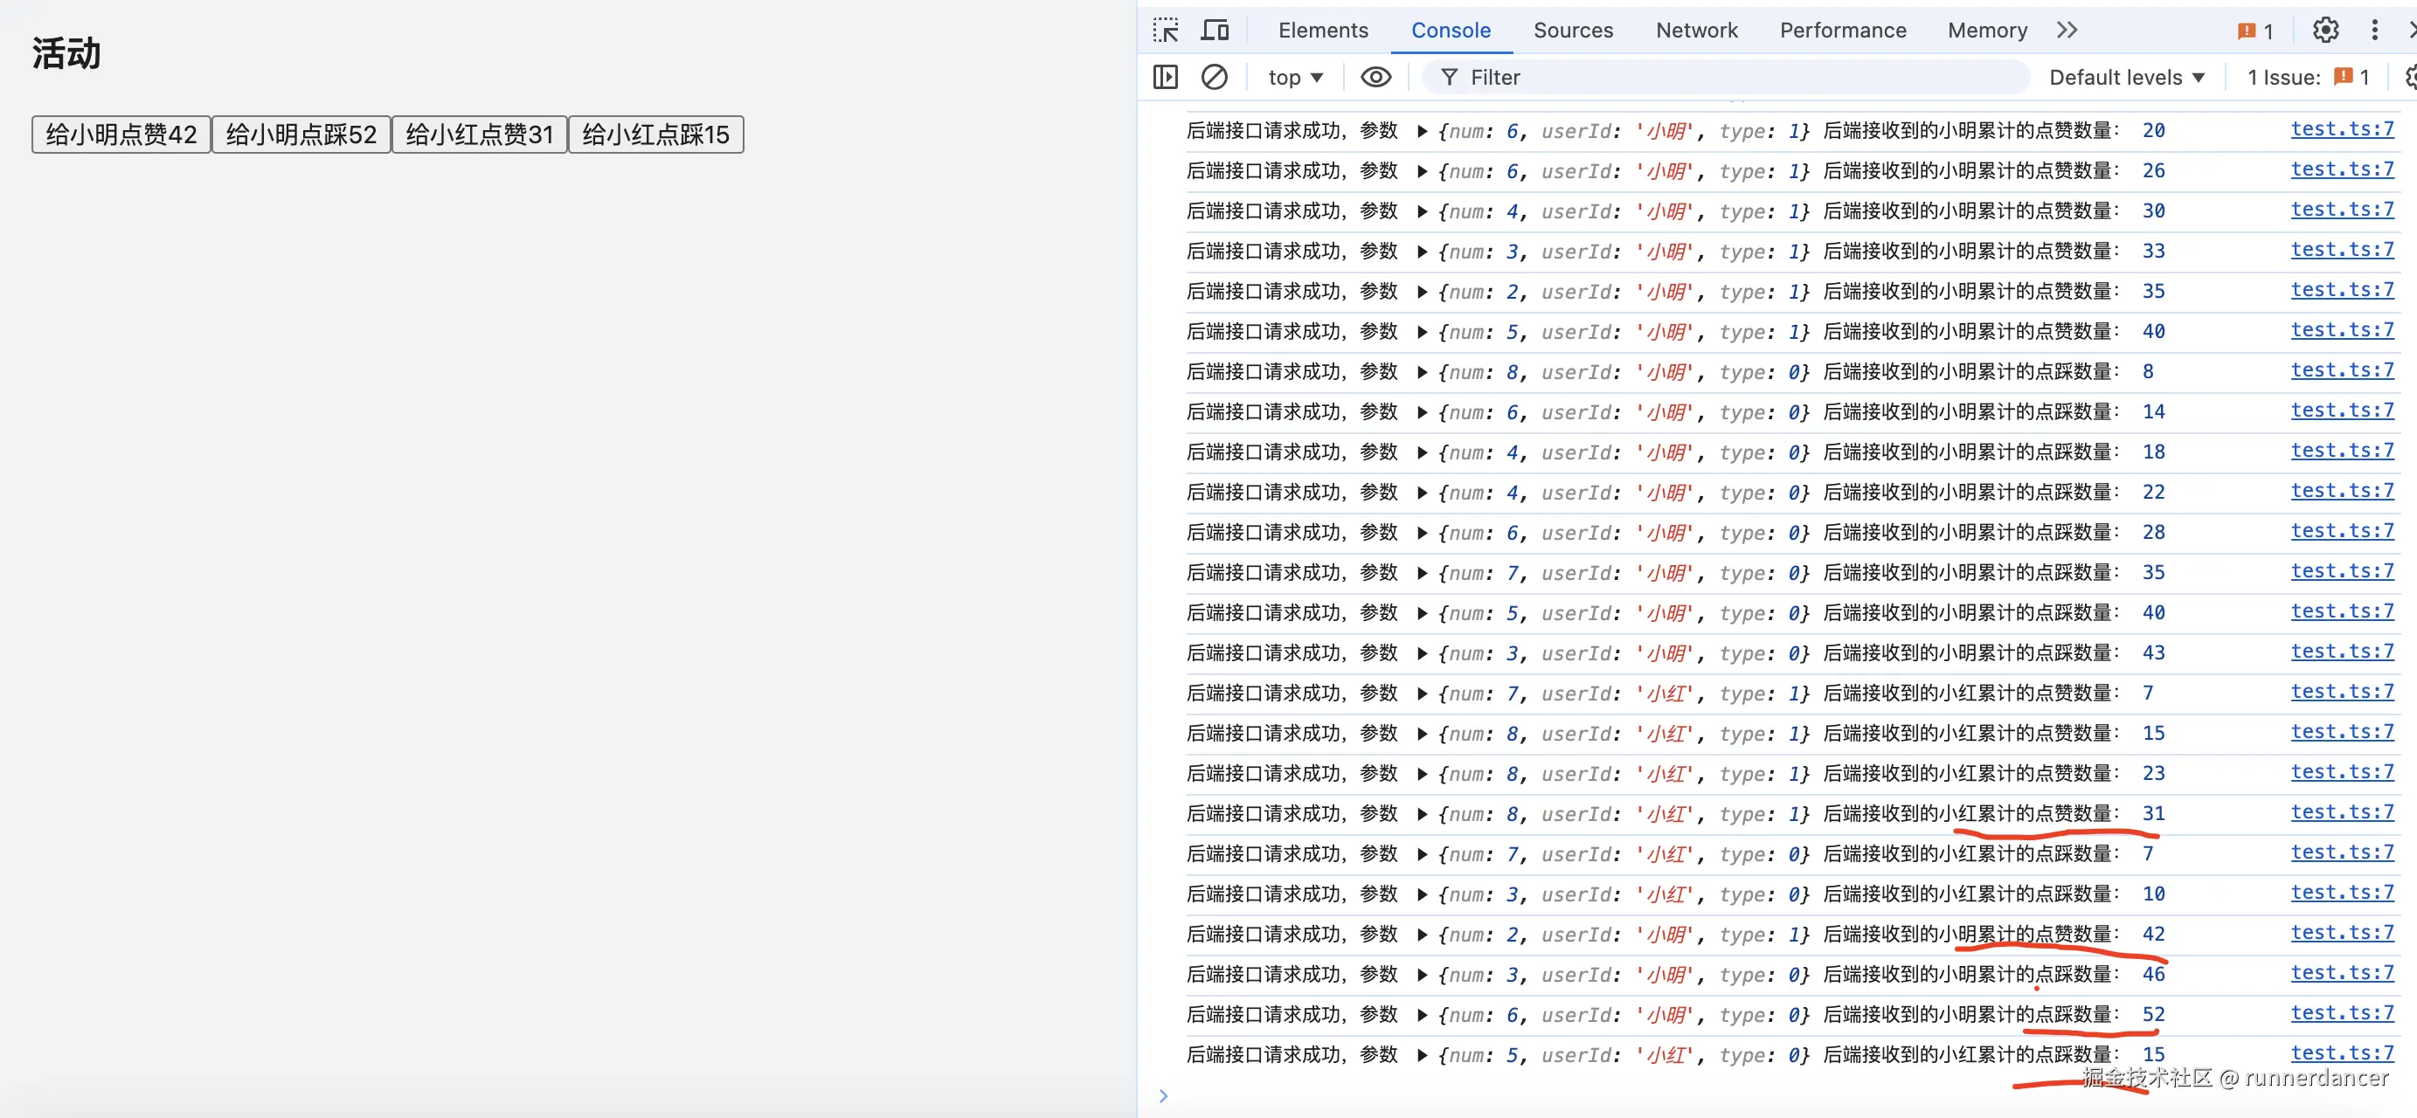The image size is (2417, 1118).
Task: Toggle the console sidebar panel
Action: click(1166, 77)
